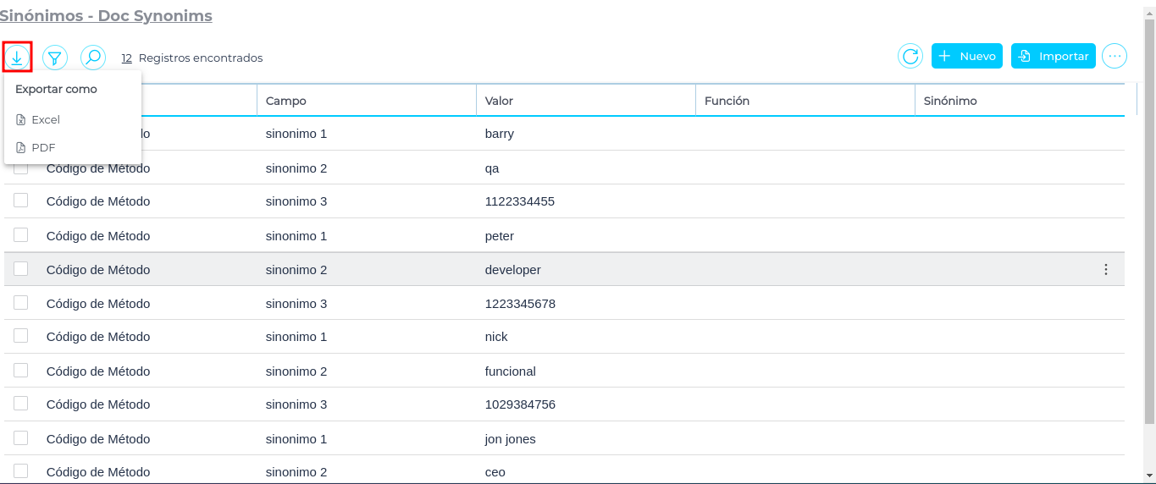1156x484 pixels.
Task: Click the export download icon
Action: (17, 58)
